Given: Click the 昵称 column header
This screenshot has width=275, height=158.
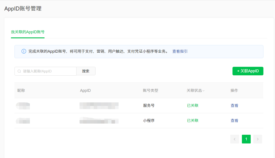Looking at the screenshot, I should 21,90.
